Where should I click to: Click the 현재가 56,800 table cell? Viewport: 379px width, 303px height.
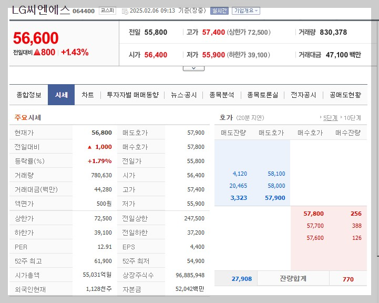101,133
